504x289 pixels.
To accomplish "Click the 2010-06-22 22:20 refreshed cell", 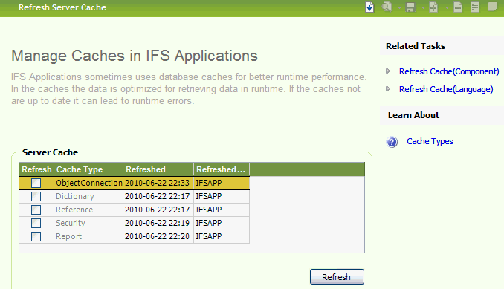I will coord(158,237).
